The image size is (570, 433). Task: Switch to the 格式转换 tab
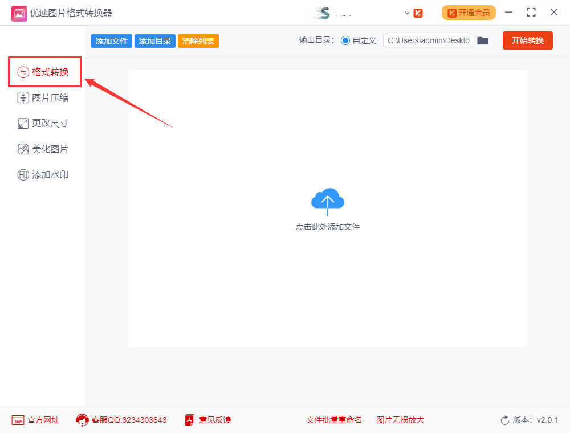(x=44, y=72)
